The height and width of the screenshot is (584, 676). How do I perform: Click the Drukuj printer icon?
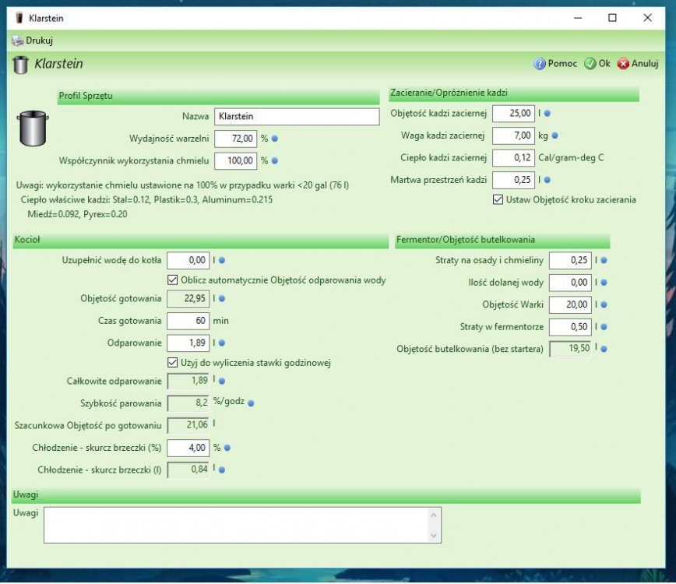point(17,40)
